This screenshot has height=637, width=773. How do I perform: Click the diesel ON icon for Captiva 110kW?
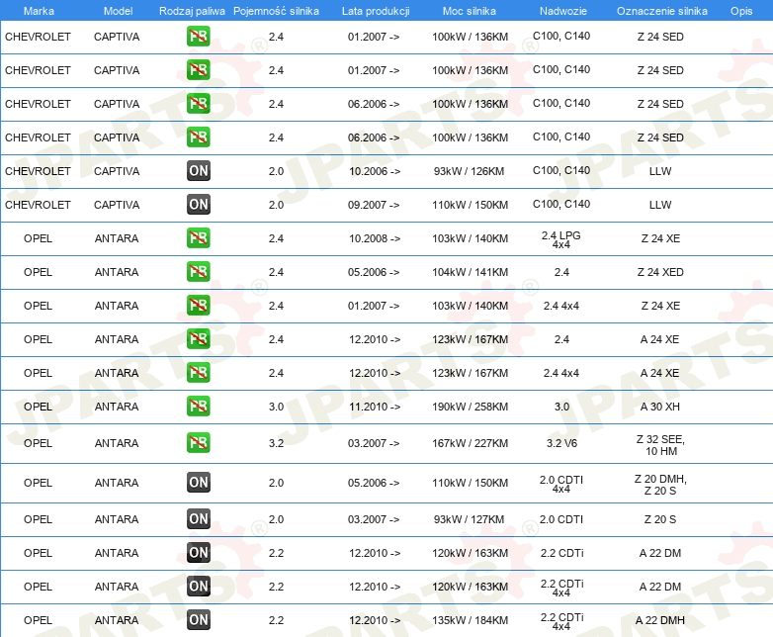198,205
